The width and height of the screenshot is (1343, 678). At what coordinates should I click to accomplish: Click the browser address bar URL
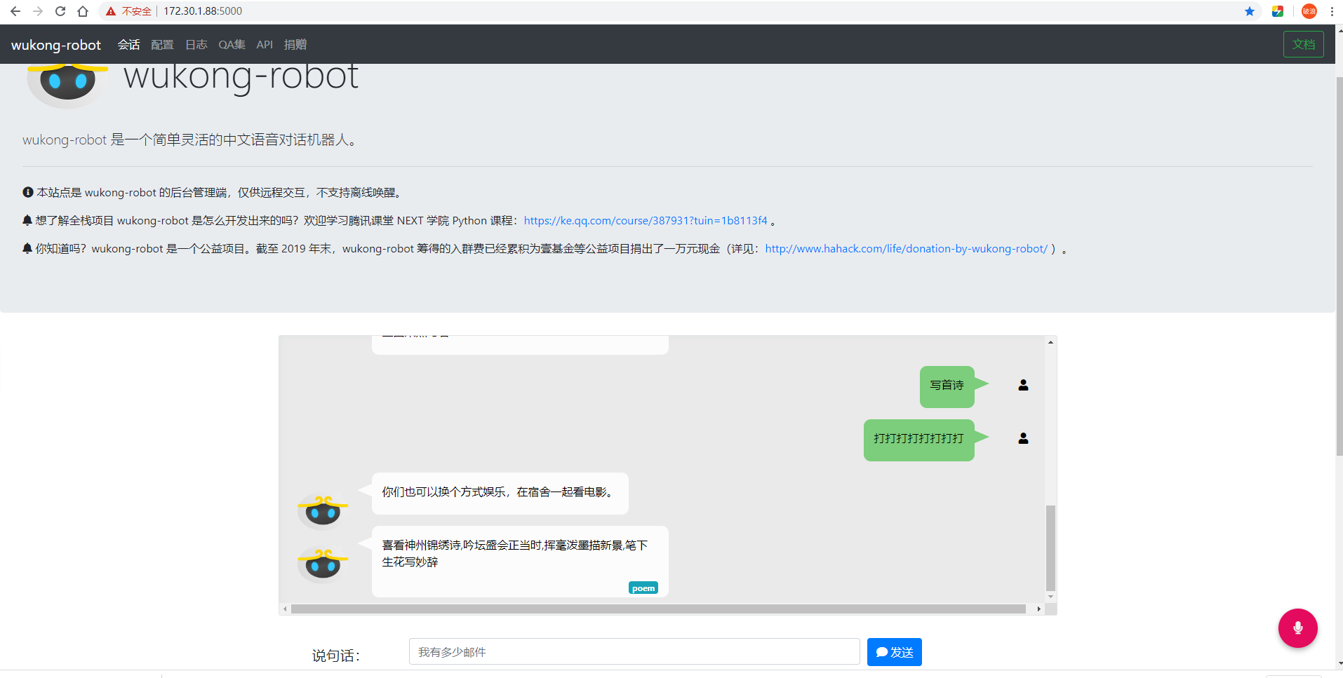tap(203, 11)
